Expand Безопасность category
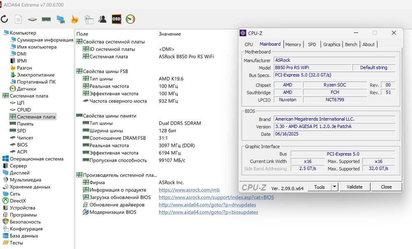The height and width of the screenshot is (249, 412). (x=25, y=222)
